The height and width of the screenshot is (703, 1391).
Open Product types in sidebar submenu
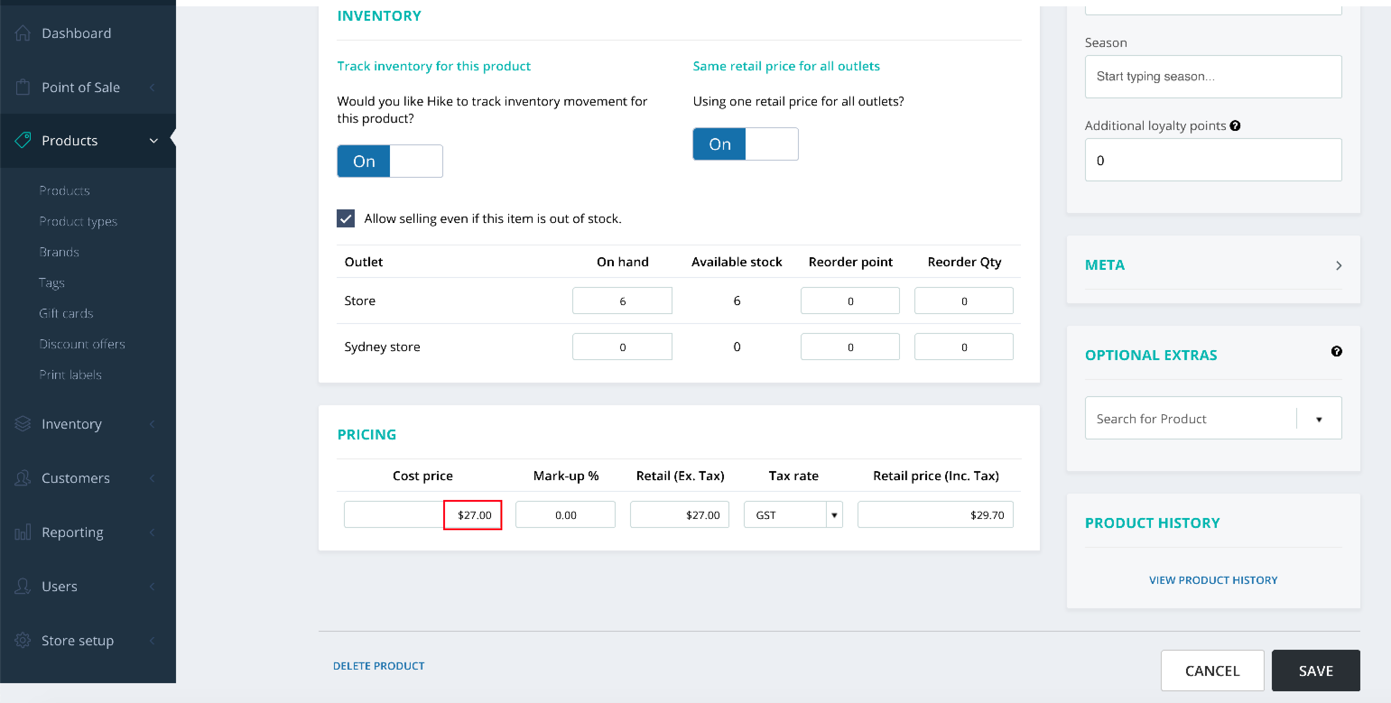coord(78,222)
